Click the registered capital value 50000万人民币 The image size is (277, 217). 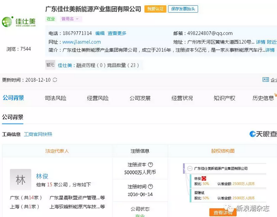(140, 172)
